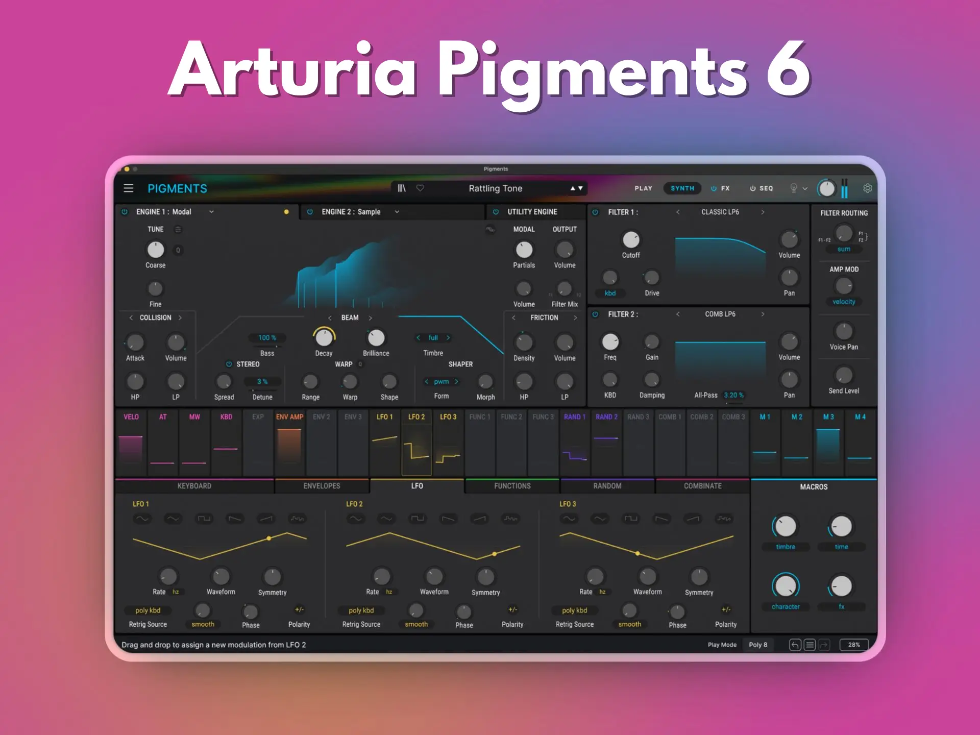Toggle Engine 1 power button
This screenshot has height=735, width=980.
pos(125,212)
